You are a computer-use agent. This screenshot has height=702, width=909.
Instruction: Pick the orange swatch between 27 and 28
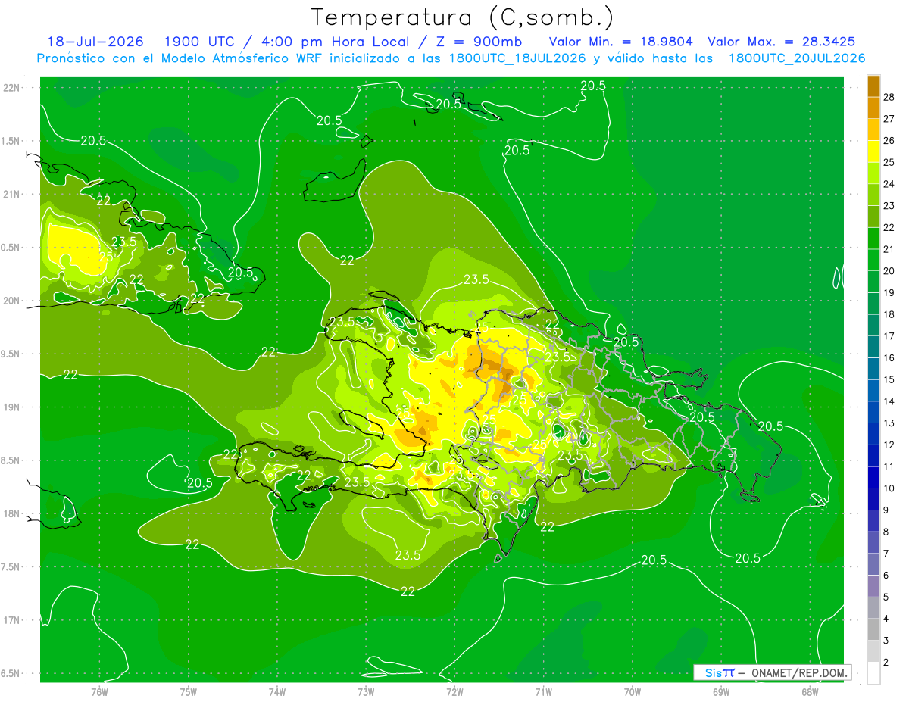873,108
